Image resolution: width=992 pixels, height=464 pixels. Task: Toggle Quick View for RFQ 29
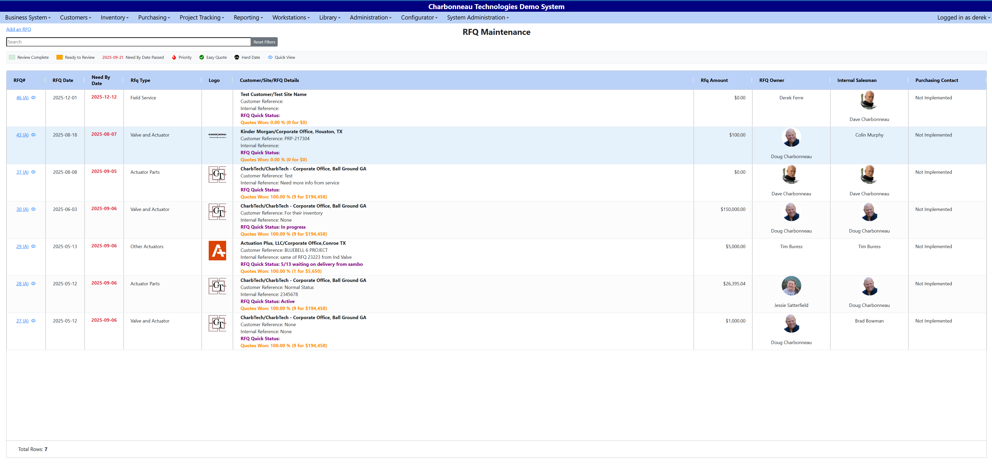33,246
